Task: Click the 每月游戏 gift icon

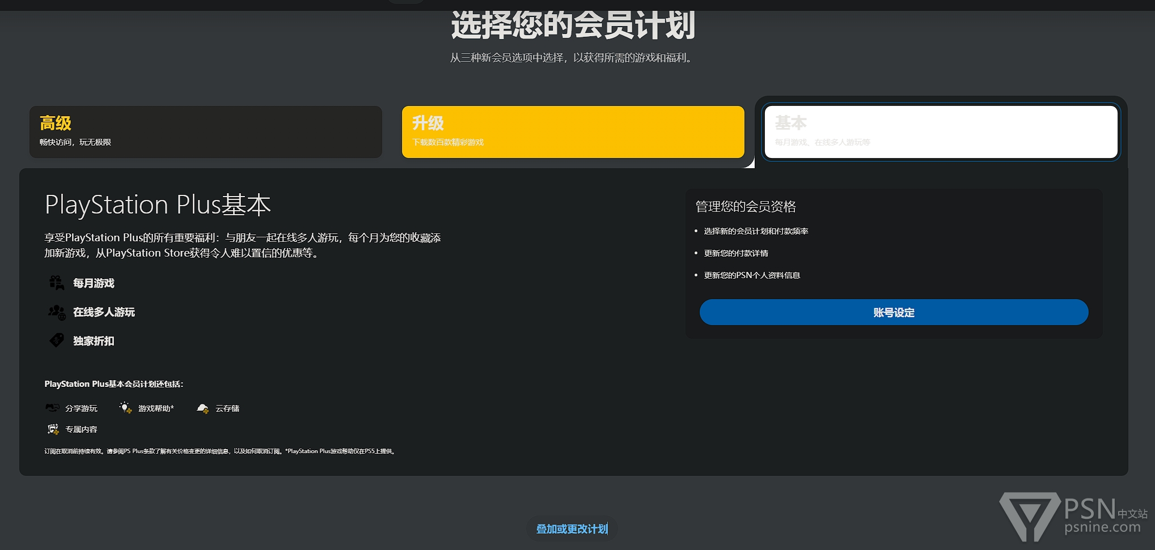Action: pos(56,283)
